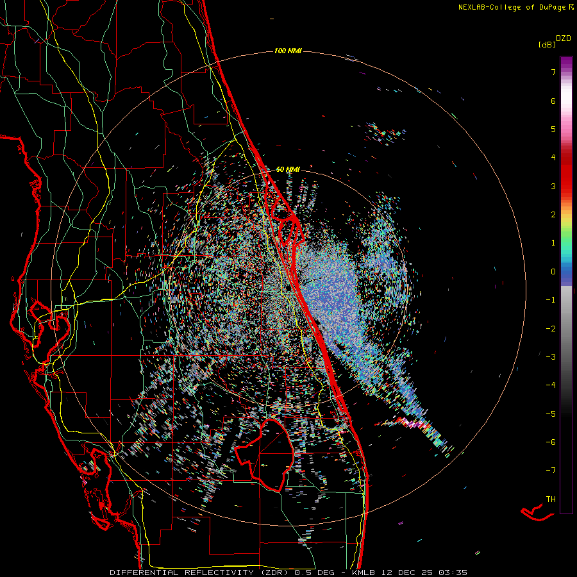Screen dimensions: 577x577
Task: Click the DZD color scale title
Action: pyautogui.click(x=564, y=38)
